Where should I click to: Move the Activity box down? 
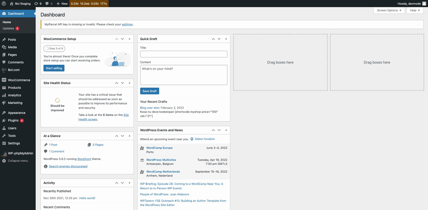(122, 183)
